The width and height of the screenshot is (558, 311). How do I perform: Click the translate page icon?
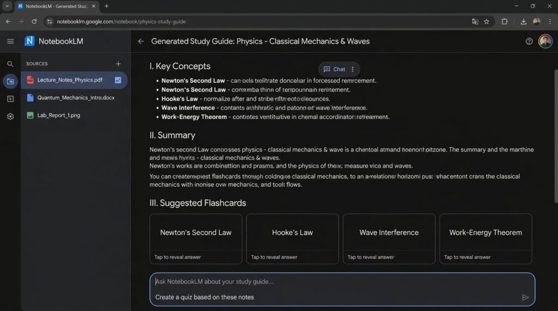(x=475, y=22)
